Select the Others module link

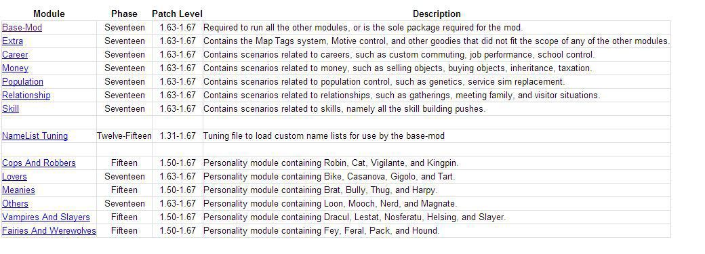point(16,203)
